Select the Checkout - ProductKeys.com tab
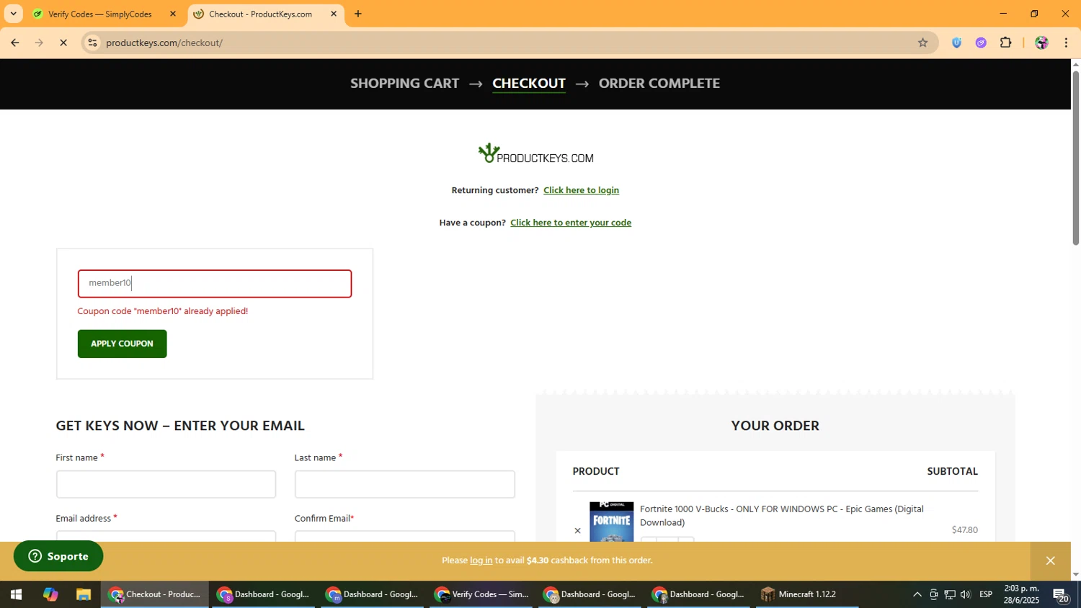Viewport: 1081px width, 608px height. (x=261, y=14)
